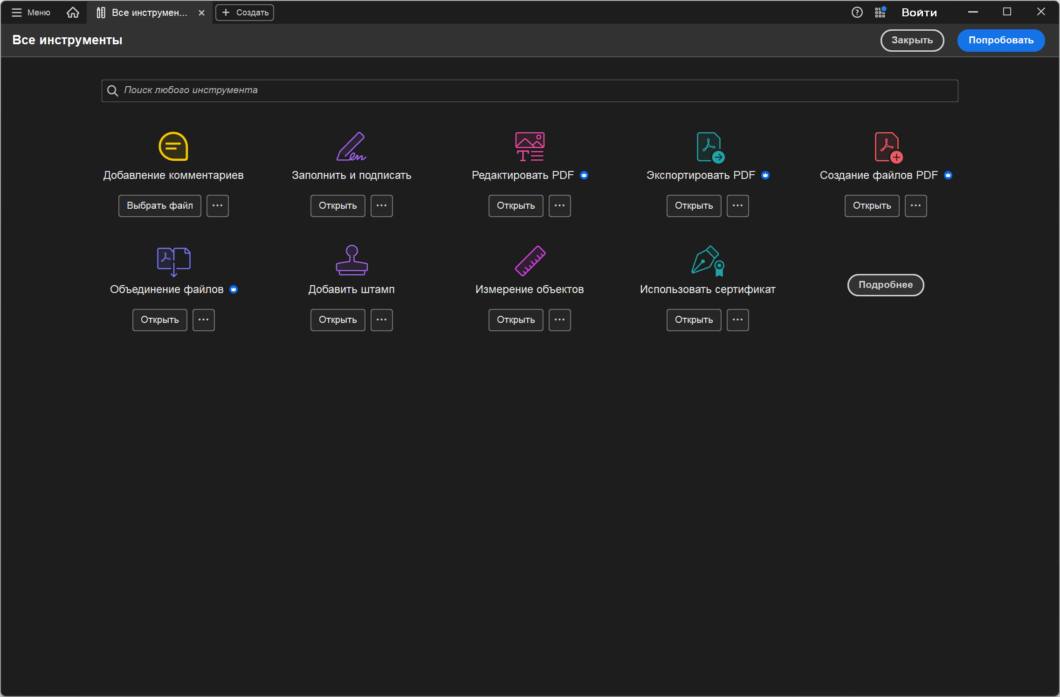Screen dimensions: 1060x697
Task: Expand more options for Добавить штамп
Action: 382,320
